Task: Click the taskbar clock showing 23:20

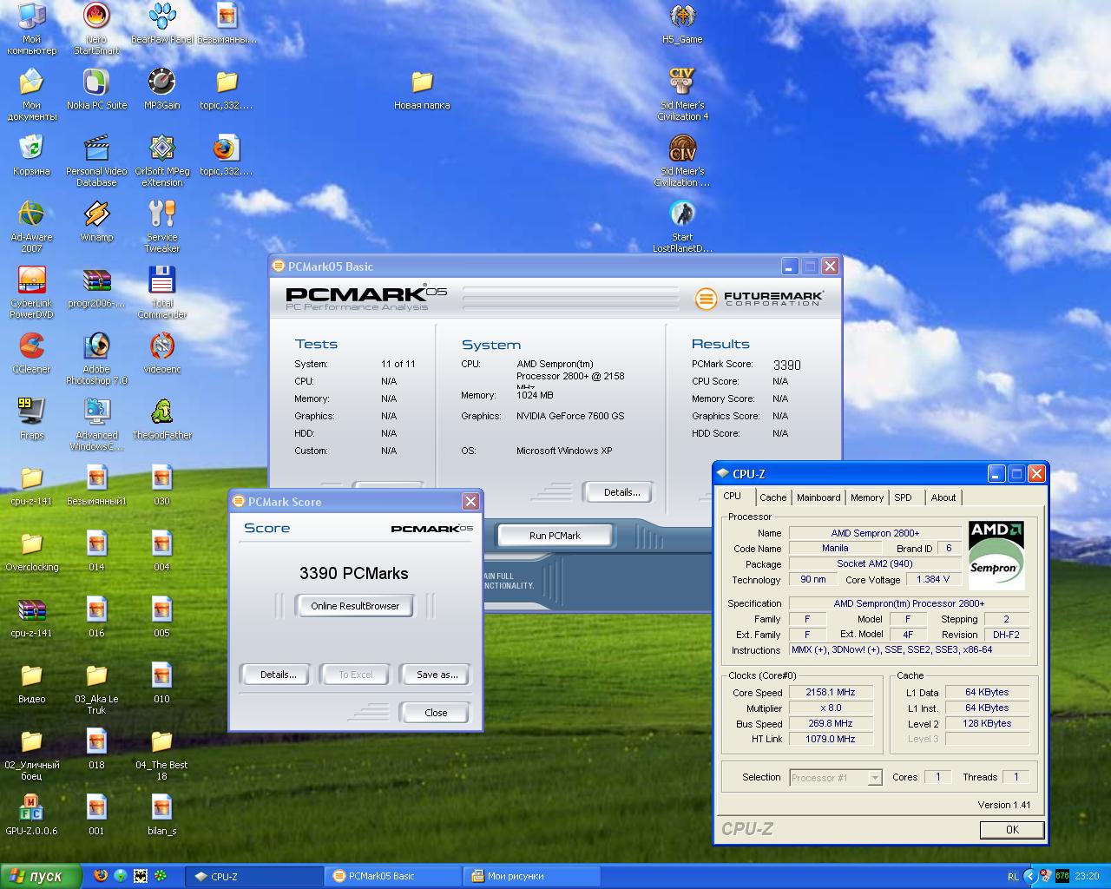Action: tap(1087, 877)
